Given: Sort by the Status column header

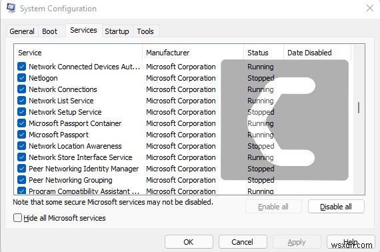Looking at the screenshot, I should [264, 53].
